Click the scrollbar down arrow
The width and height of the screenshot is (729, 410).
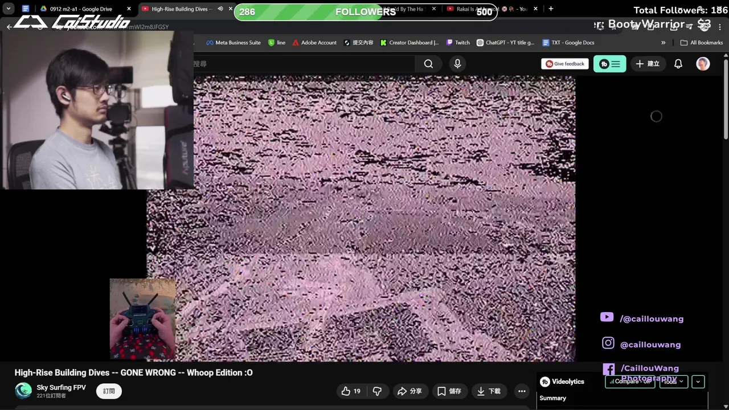(726, 406)
